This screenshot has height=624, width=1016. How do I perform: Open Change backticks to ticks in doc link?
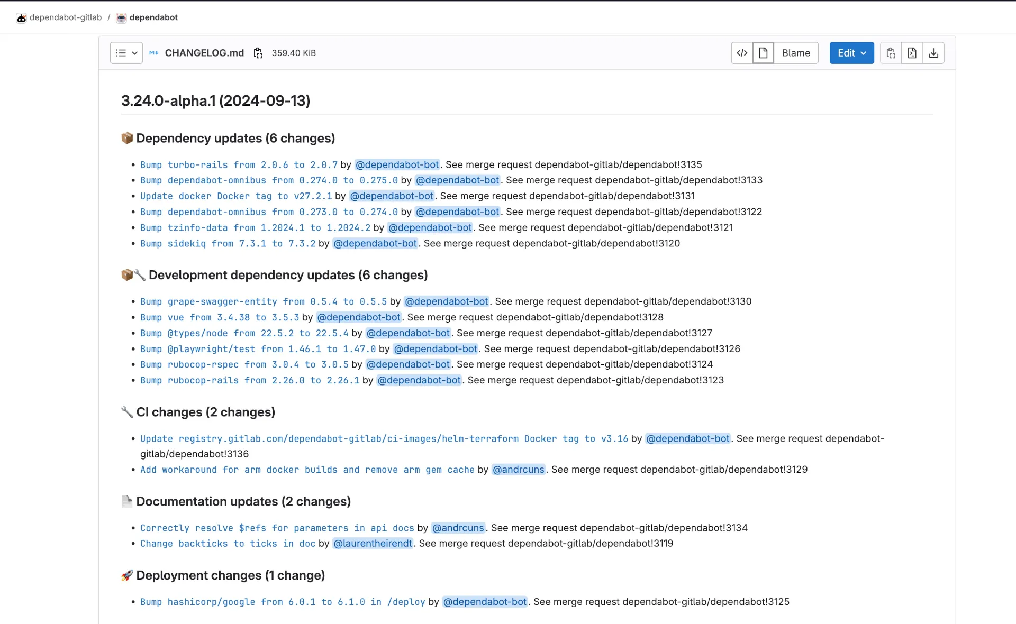pyautogui.click(x=228, y=544)
